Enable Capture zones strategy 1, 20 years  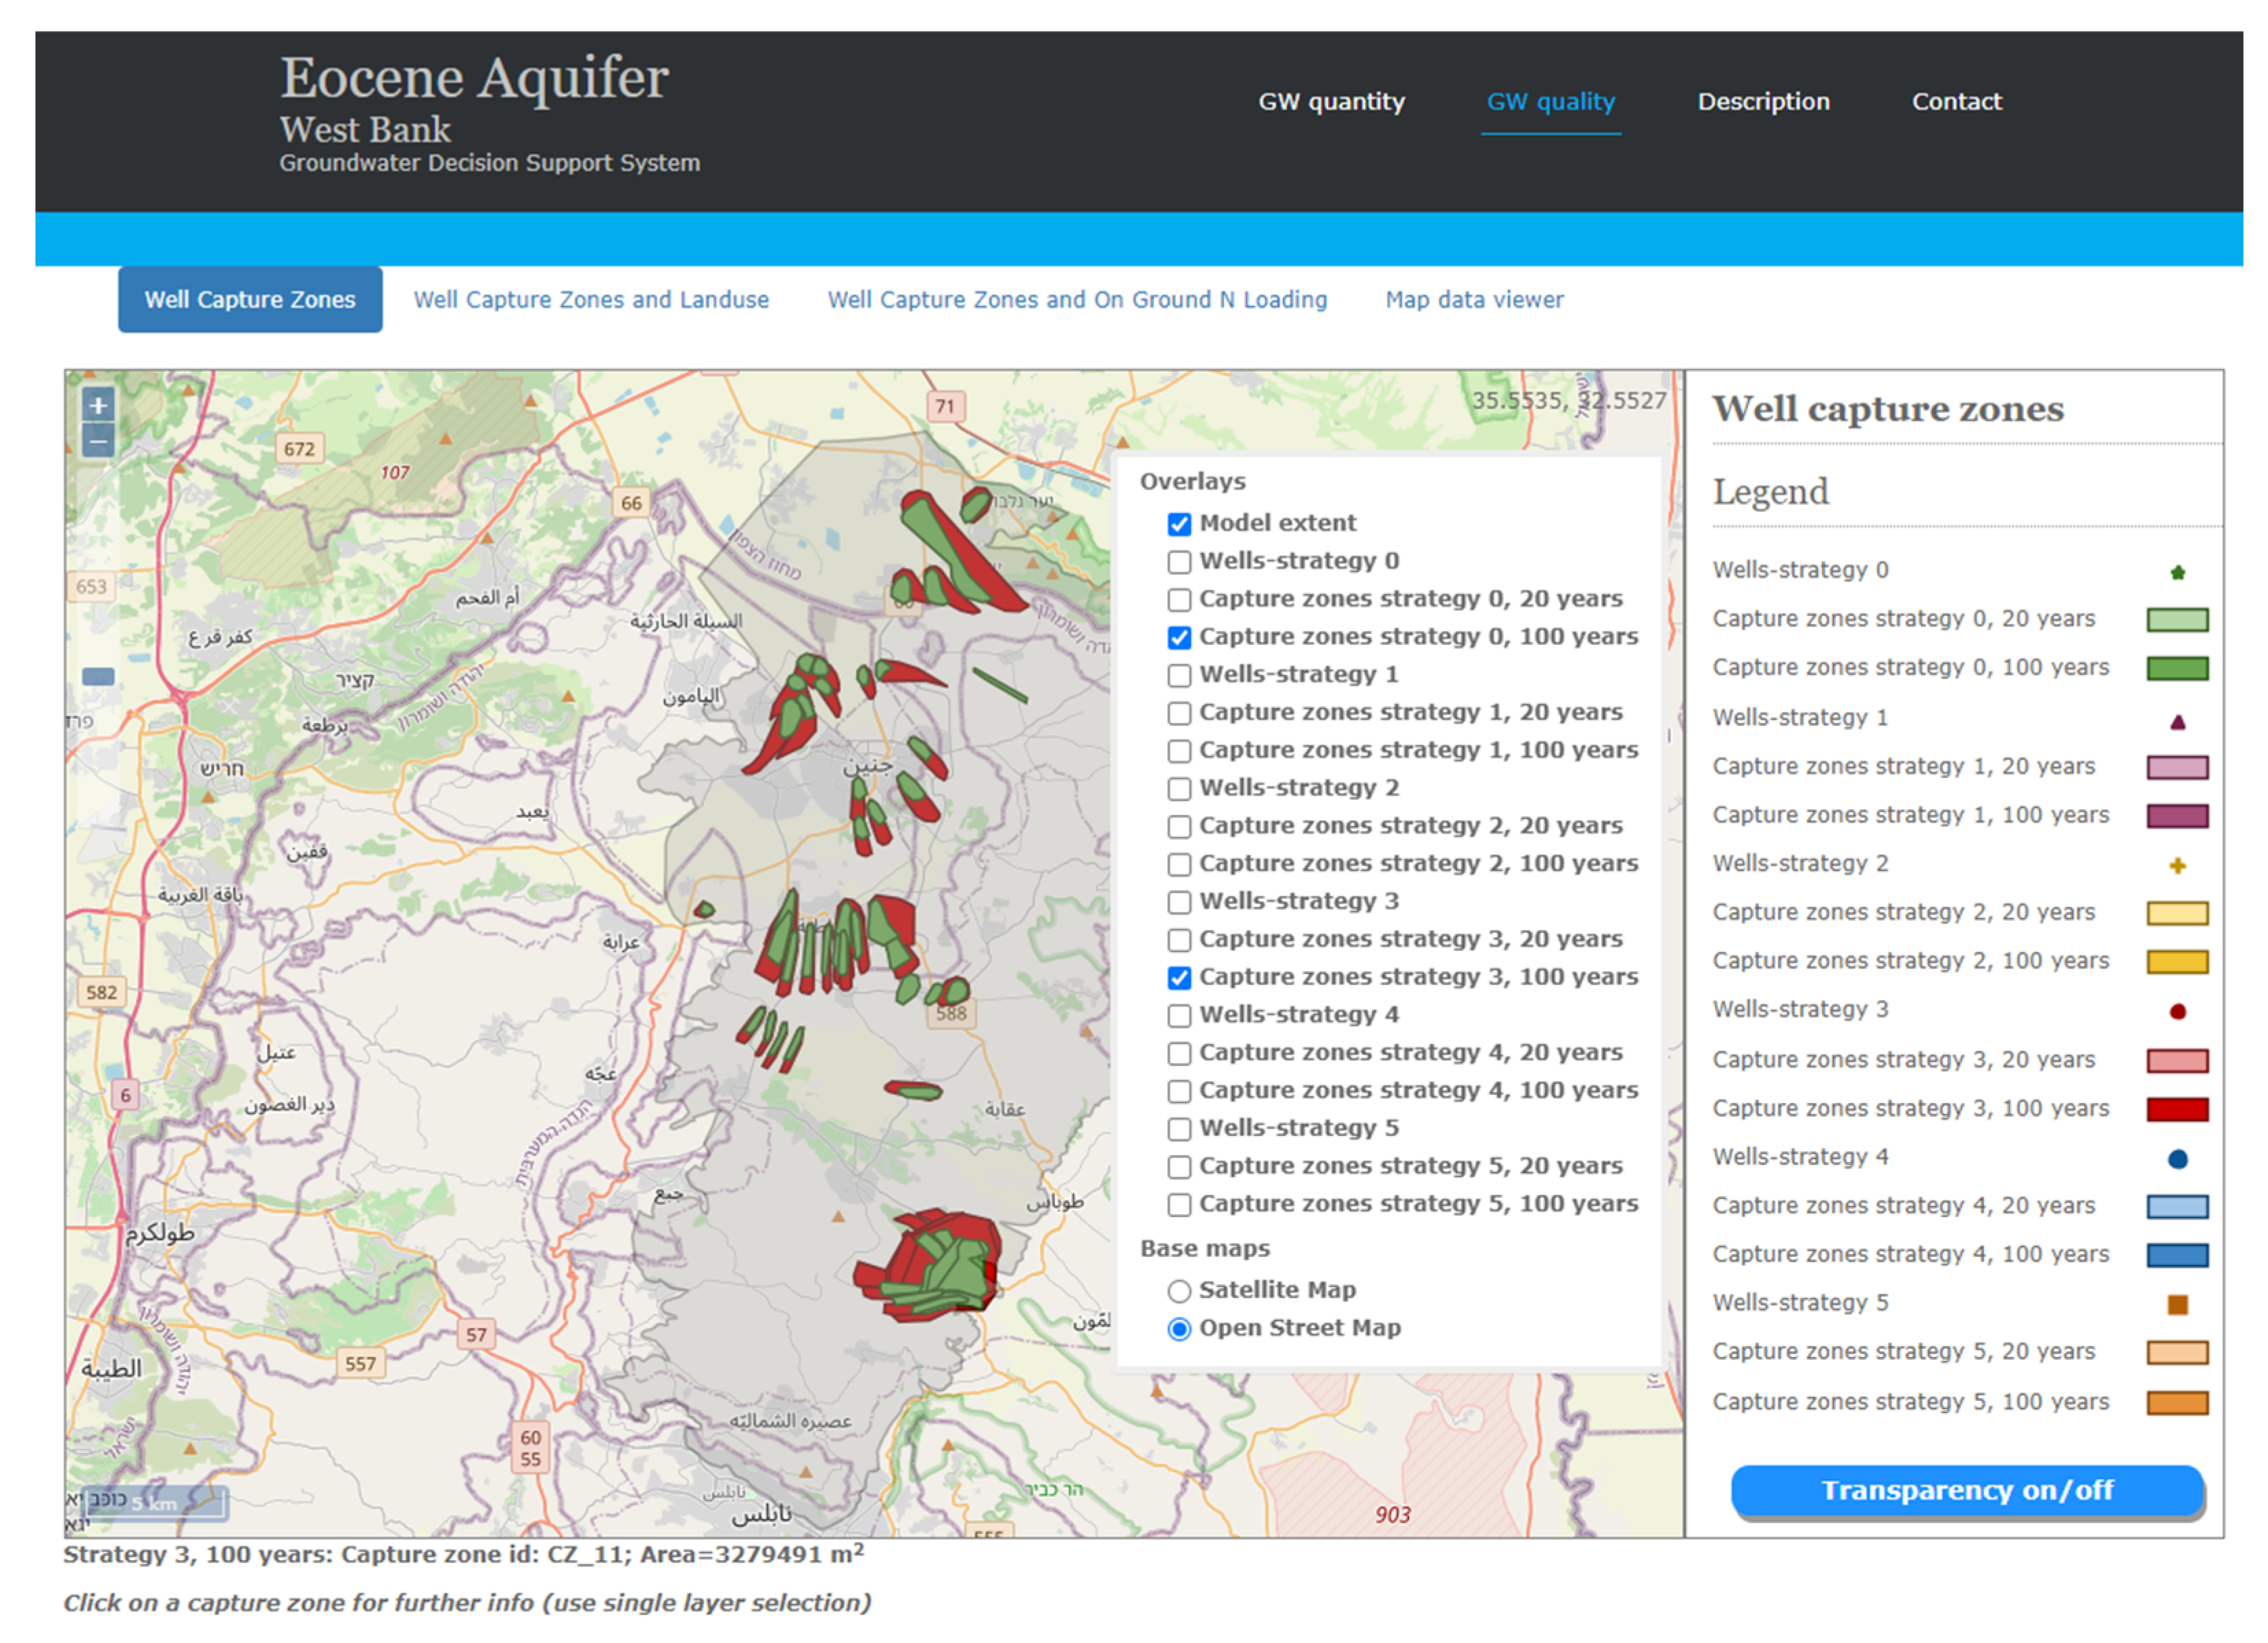click(x=1179, y=713)
